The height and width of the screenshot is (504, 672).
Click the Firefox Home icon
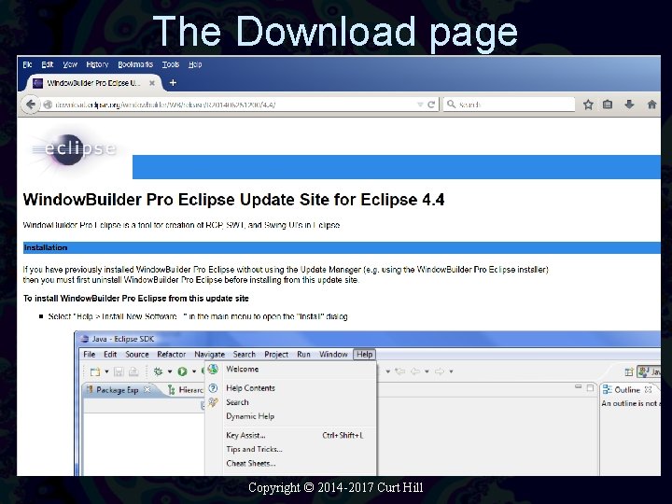[651, 105]
